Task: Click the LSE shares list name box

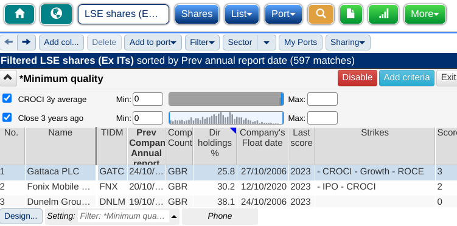Action: [x=124, y=14]
